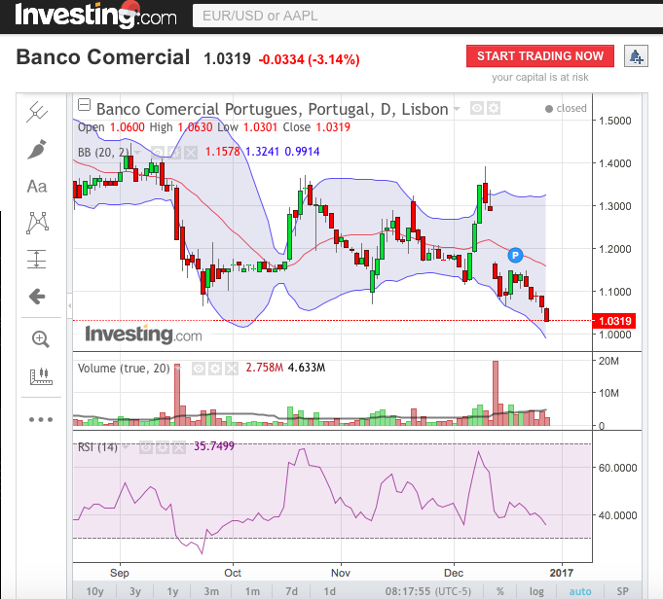Image resolution: width=663 pixels, height=599 pixels.
Task: Open the three-dots more tools menu
Action: tap(41, 419)
